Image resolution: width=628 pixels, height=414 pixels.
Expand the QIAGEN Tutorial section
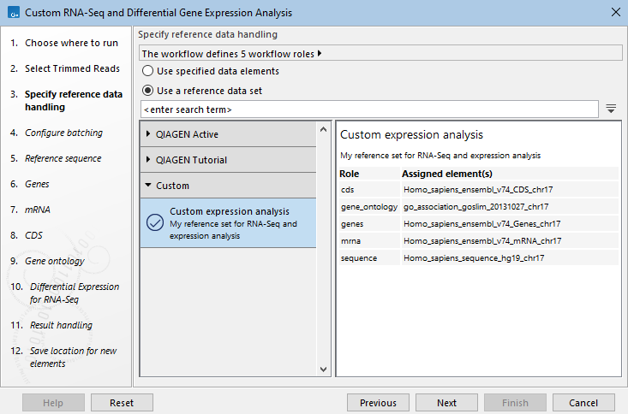tap(148, 160)
